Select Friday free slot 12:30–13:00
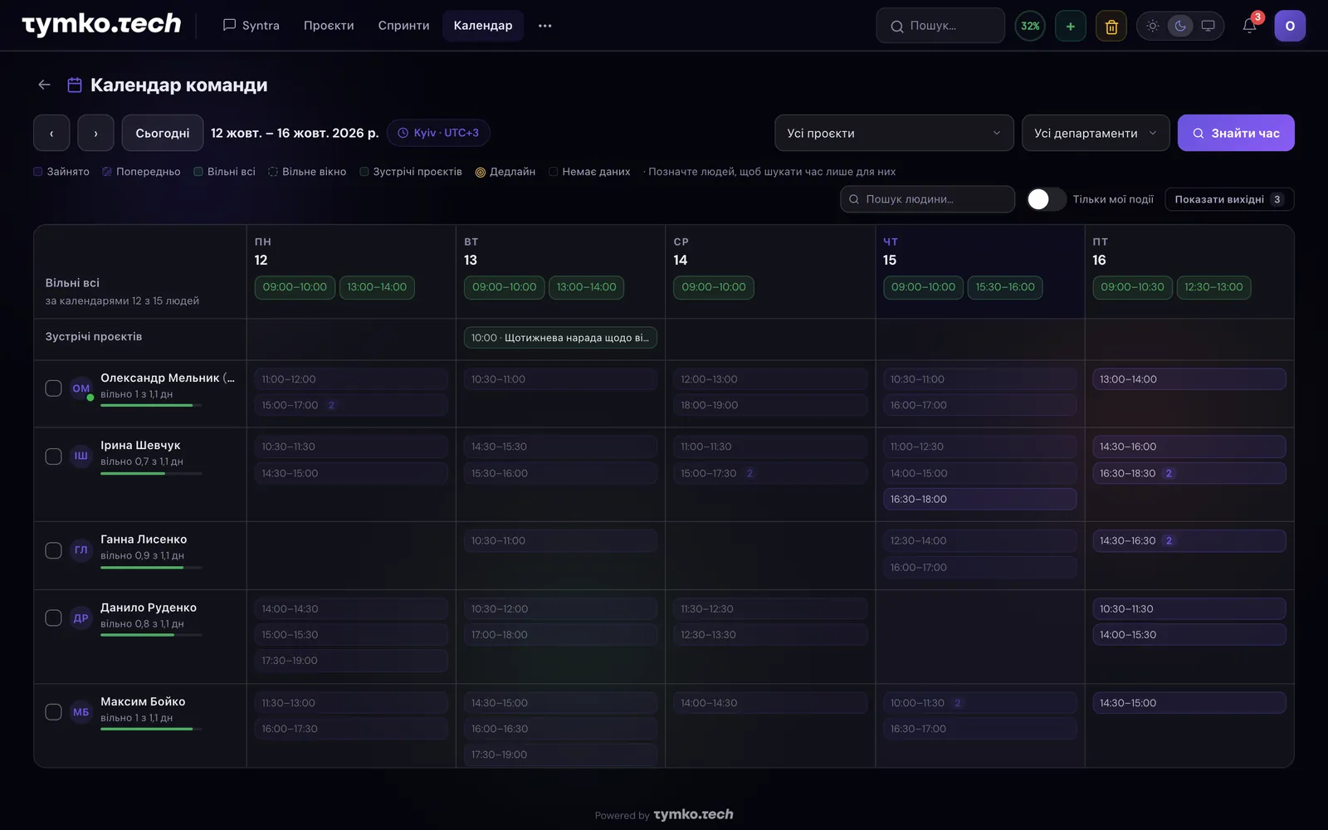 [1213, 287]
